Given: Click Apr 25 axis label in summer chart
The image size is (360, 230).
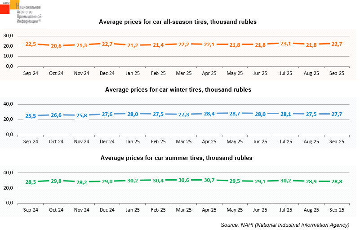Looking at the screenshot, I should point(209,210).
